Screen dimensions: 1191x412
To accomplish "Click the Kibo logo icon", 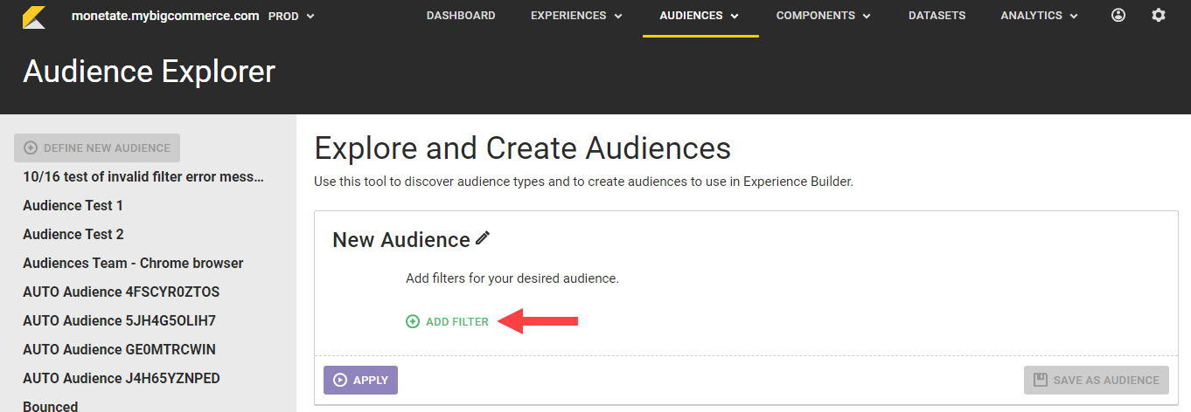I will [x=34, y=16].
